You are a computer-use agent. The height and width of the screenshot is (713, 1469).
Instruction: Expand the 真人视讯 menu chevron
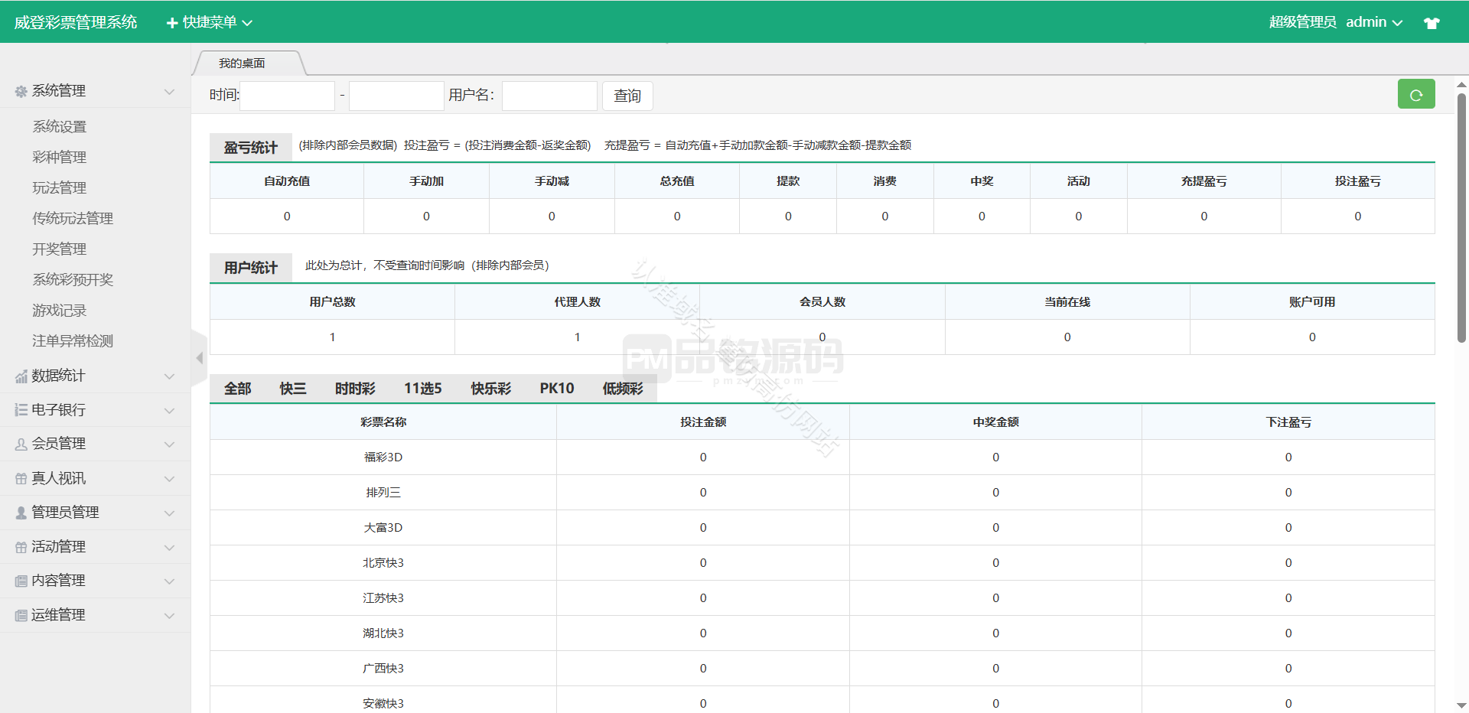pyautogui.click(x=169, y=479)
